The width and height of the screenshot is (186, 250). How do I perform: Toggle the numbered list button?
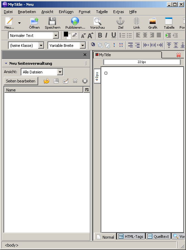click(x=122, y=35)
